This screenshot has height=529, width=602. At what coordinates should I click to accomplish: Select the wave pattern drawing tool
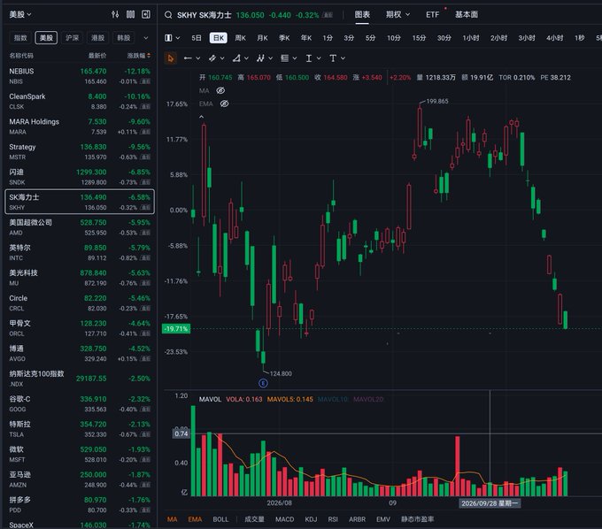(x=260, y=58)
